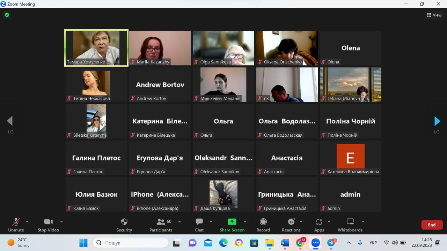Image resolution: width=447 pixels, height=251 pixels.
Task: Open Microsoft Store from the taskbar
Action: coord(254,243)
